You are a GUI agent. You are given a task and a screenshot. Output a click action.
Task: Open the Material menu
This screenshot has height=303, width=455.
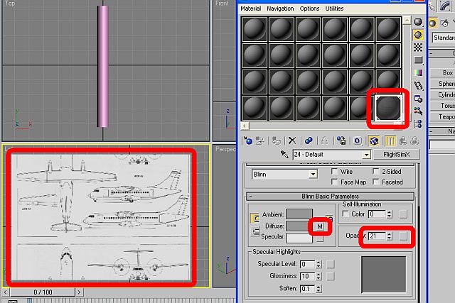251,9
